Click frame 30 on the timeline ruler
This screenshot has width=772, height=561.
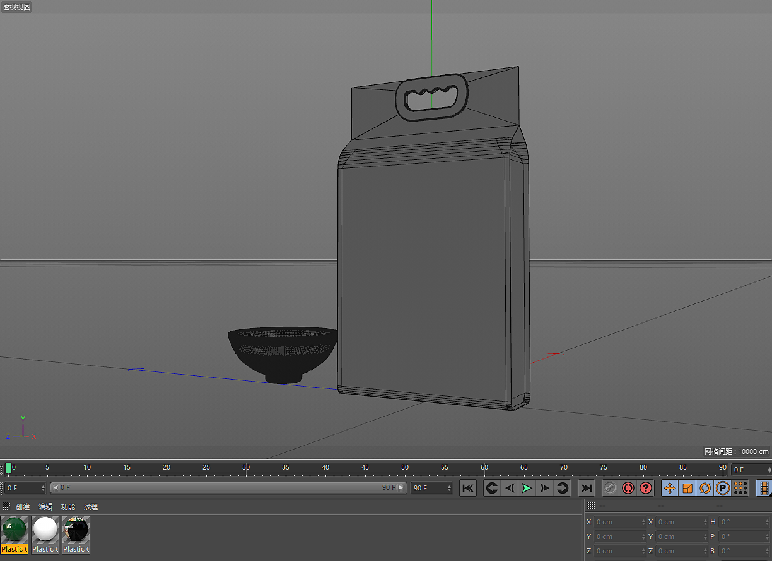click(246, 468)
